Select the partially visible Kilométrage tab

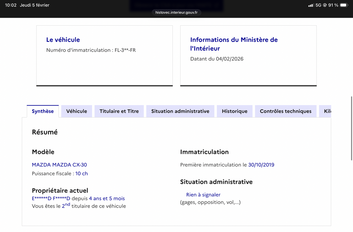click(x=327, y=111)
